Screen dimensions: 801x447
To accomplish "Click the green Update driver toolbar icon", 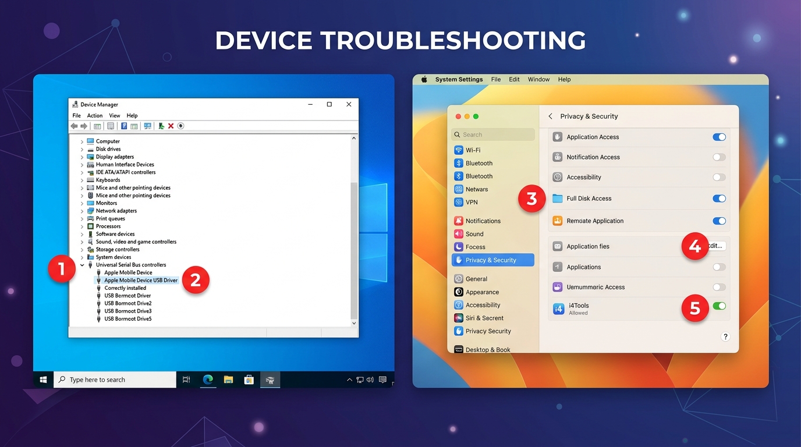I will [x=161, y=126].
